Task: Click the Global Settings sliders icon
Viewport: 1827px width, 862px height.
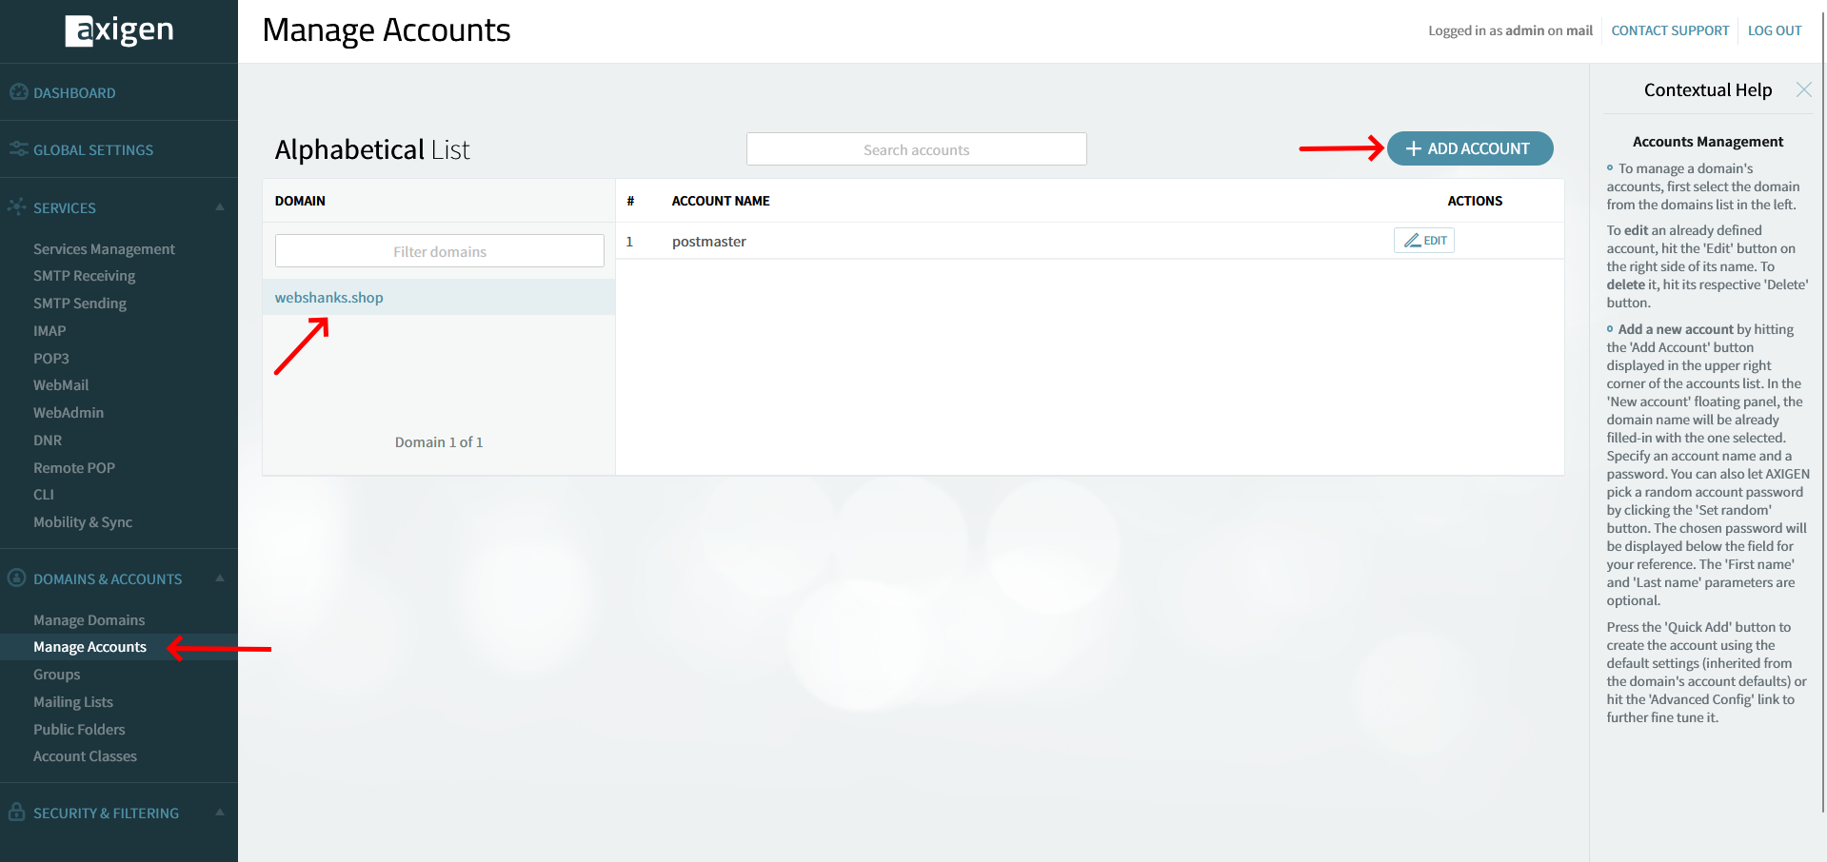Action: point(18,149)
